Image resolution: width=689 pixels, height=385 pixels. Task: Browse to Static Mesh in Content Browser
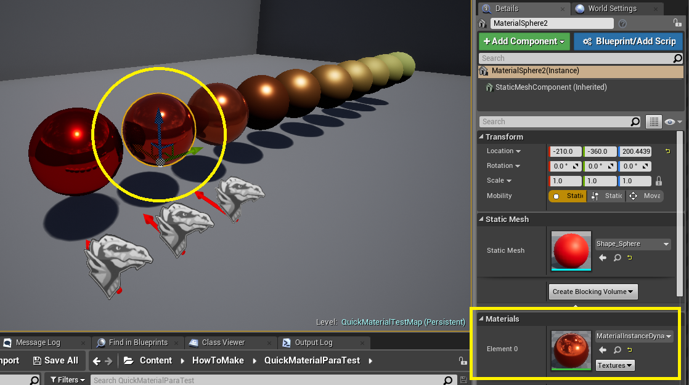pyautogui.click(x=603, y=258)
